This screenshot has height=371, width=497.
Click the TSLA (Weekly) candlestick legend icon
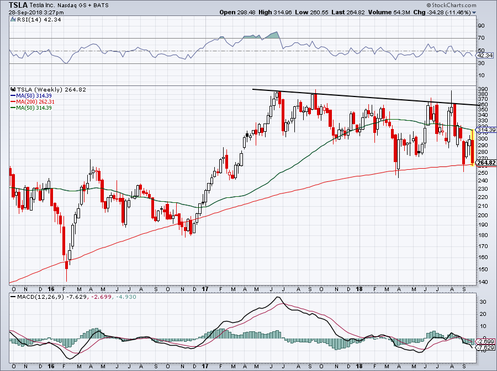coord(13,89)
